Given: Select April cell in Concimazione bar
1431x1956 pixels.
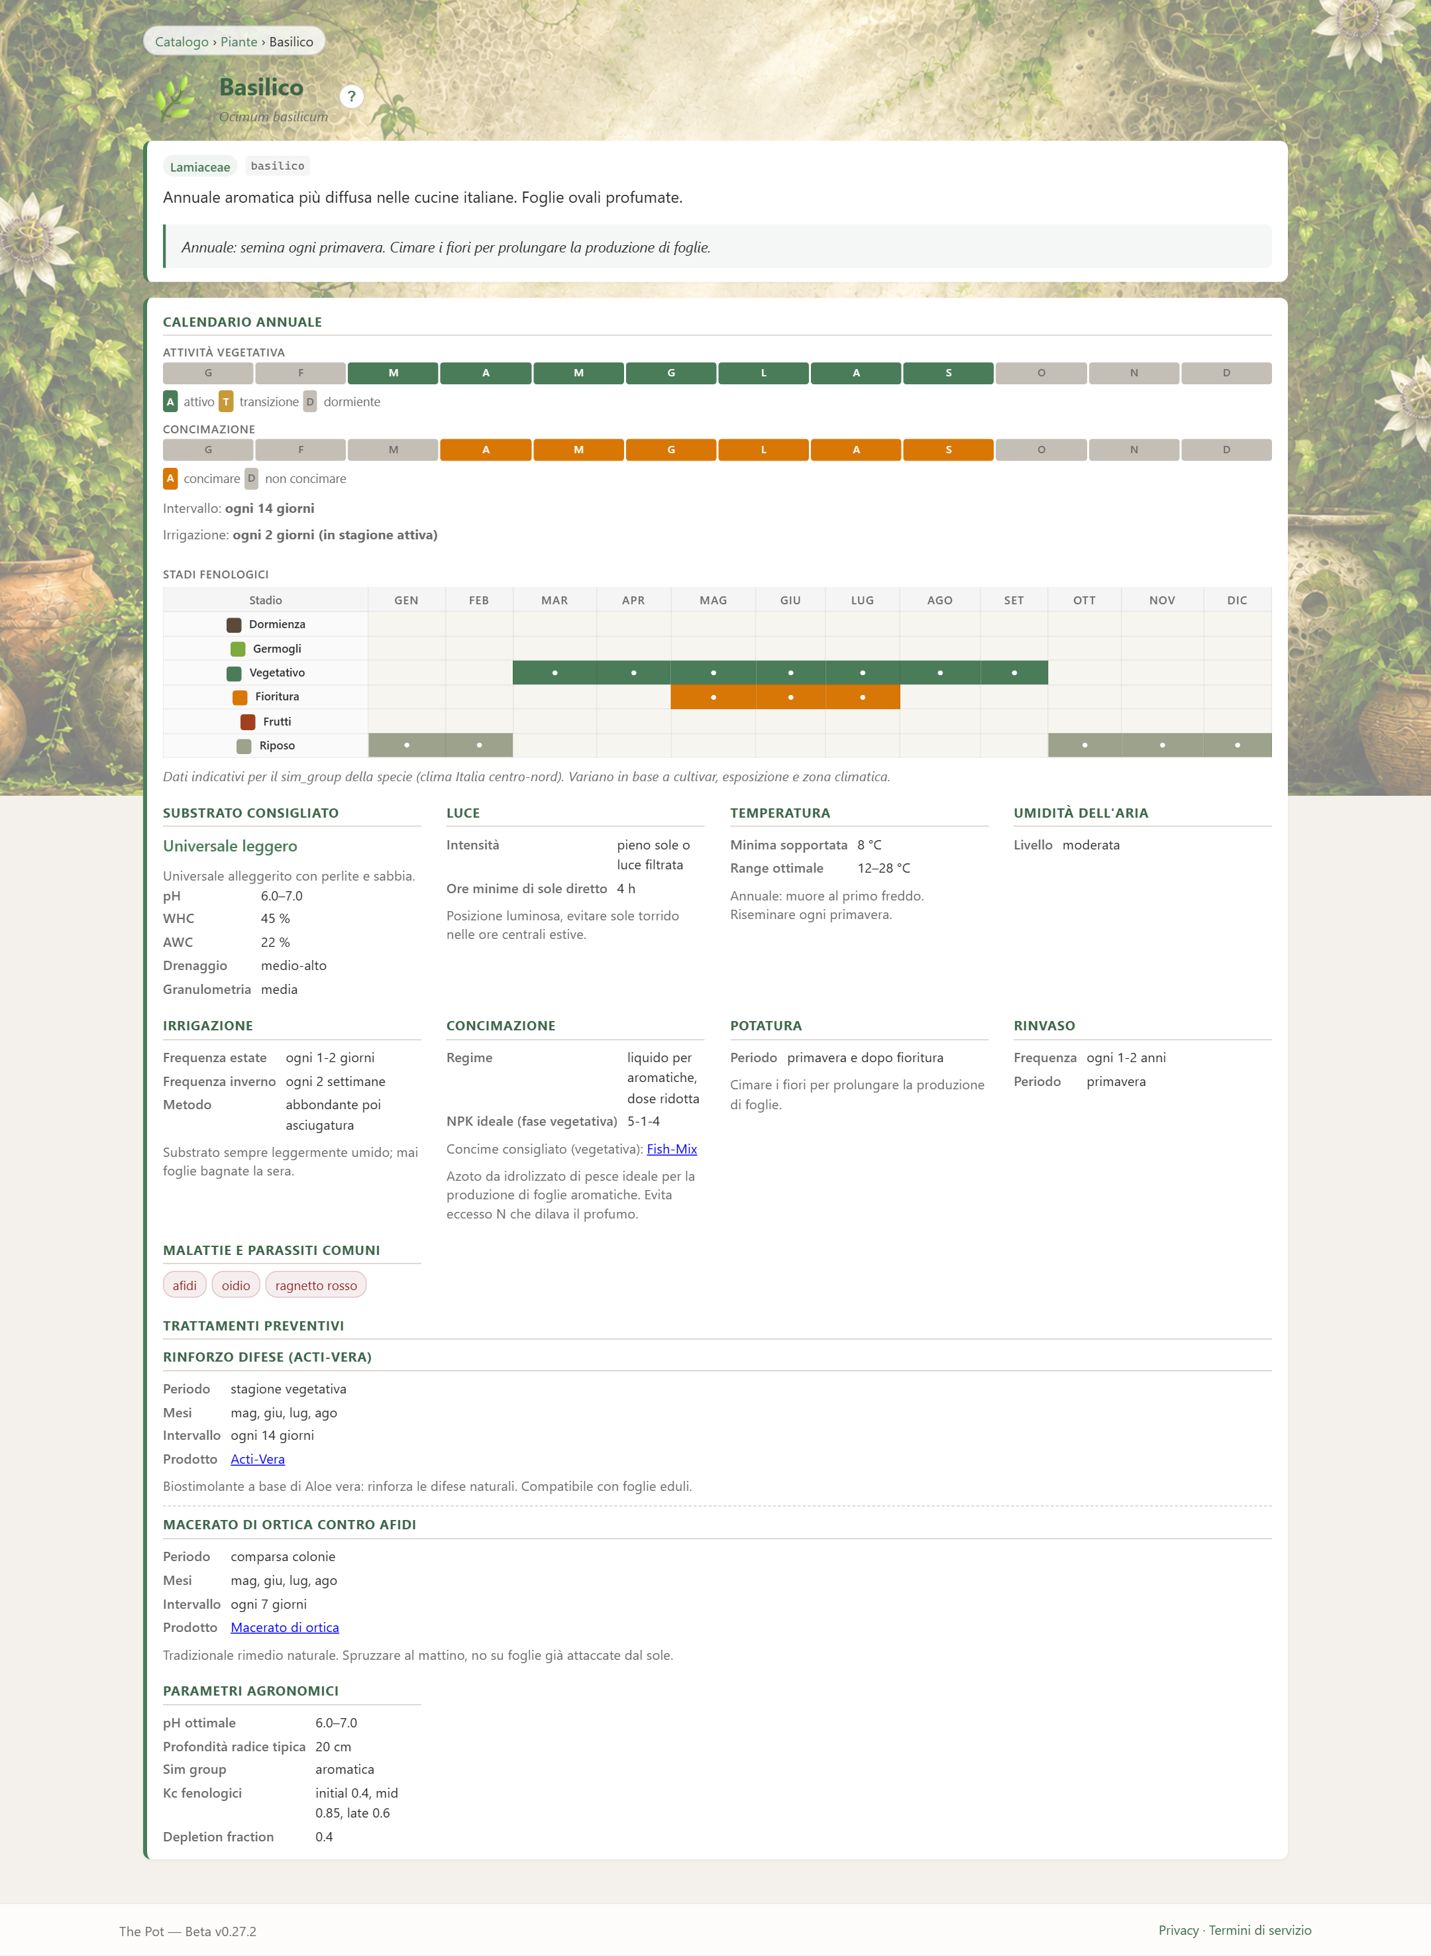Looking at the screenshot, I should pos(486,450).
